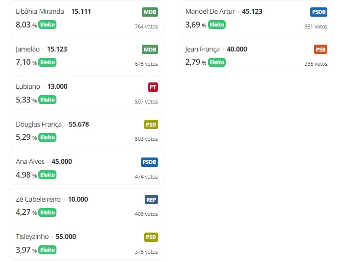Click Manoel De Artur's PSDB party badge
Screen dimensions: 343x262
point(318,12)
